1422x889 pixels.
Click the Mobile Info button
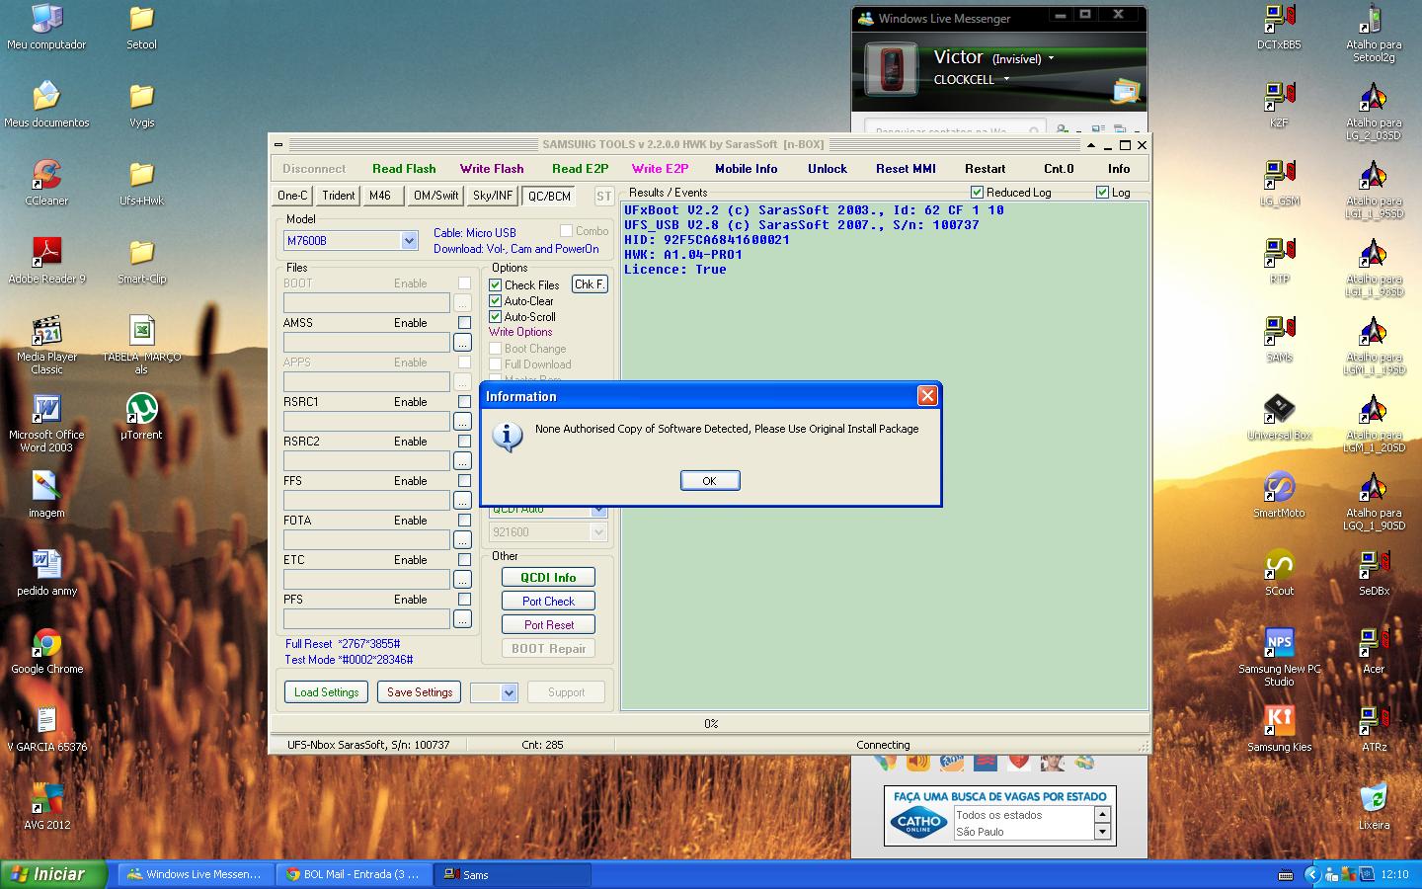(746, 169)
